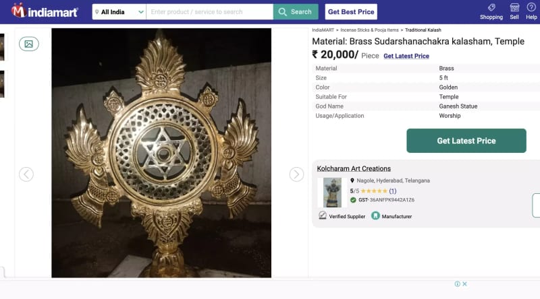Click the Get Best Price button

point(351,11)
